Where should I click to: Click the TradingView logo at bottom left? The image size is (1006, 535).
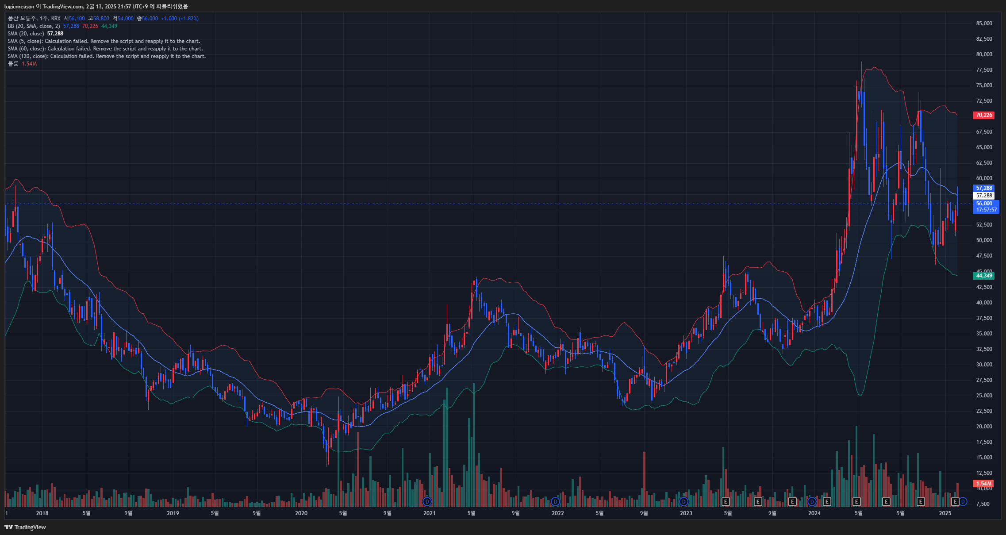[x=25, y=527]
